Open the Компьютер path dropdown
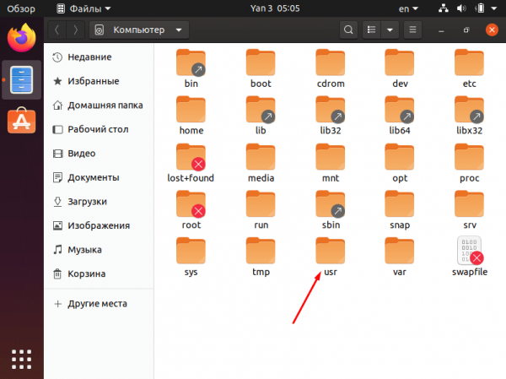Screen dimensions: 506x379 (x=139, y=30)
